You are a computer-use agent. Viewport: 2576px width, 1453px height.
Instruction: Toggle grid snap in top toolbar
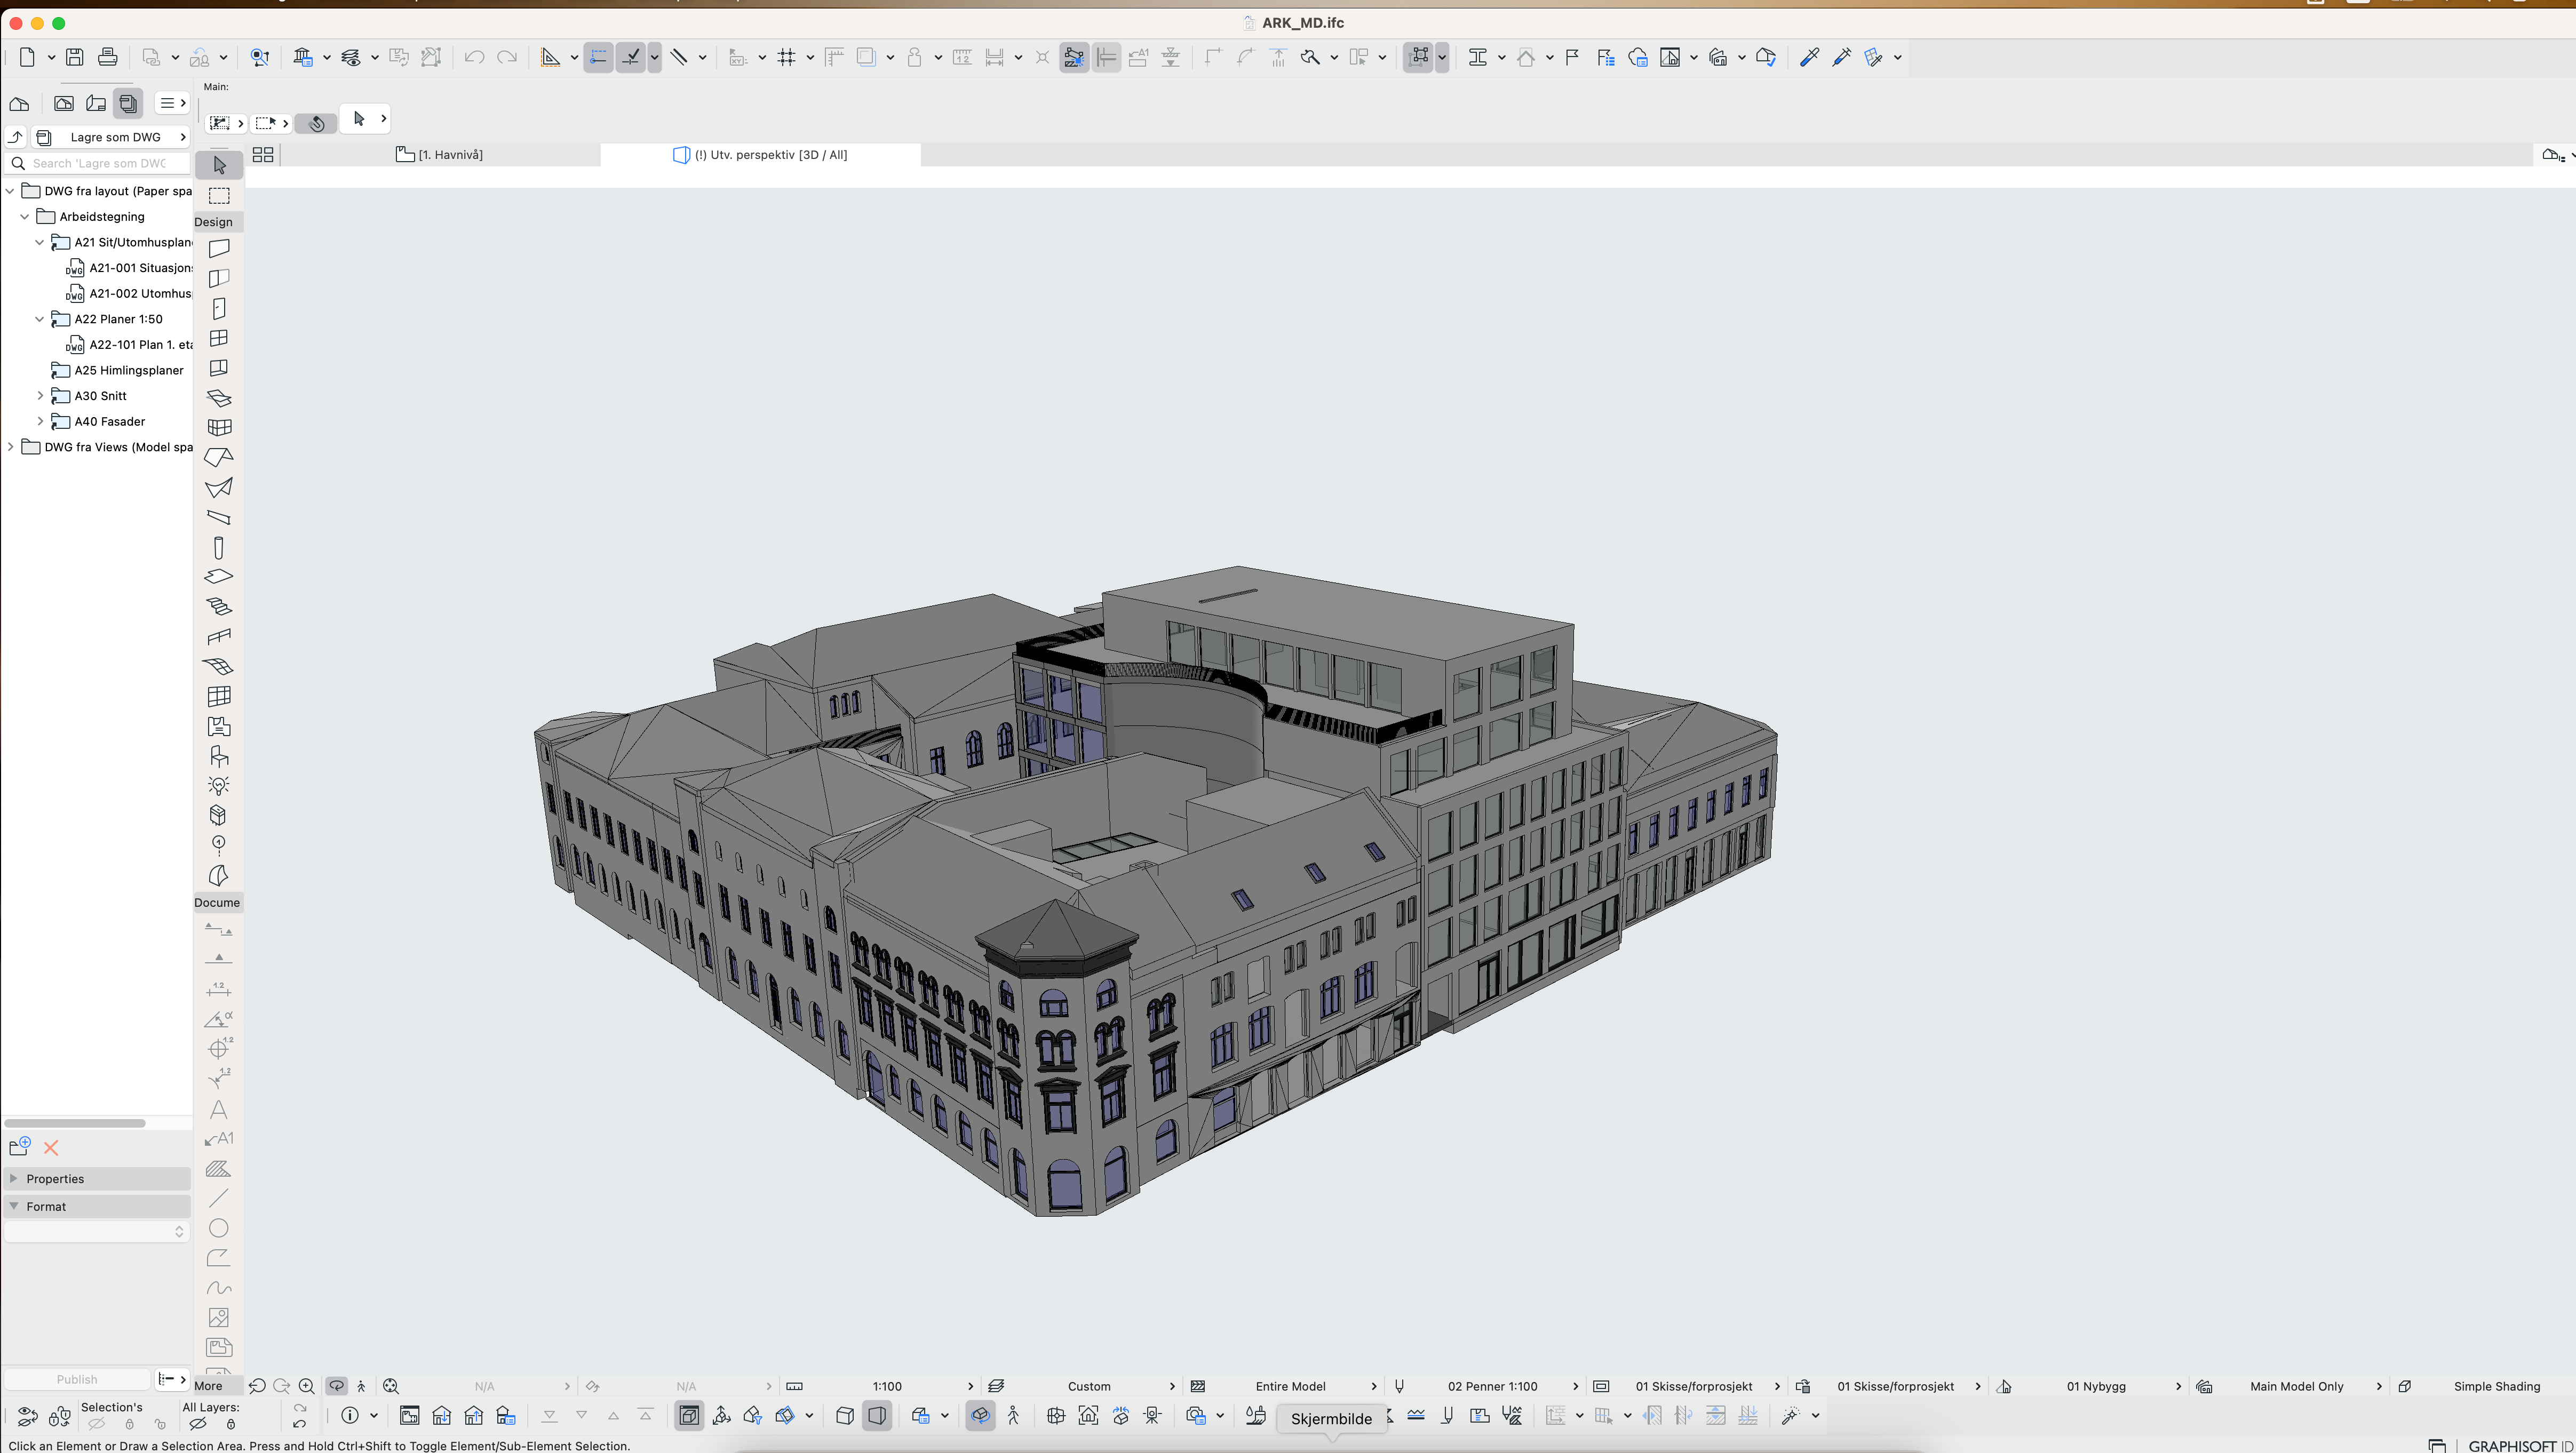click(x=787, y=57)
